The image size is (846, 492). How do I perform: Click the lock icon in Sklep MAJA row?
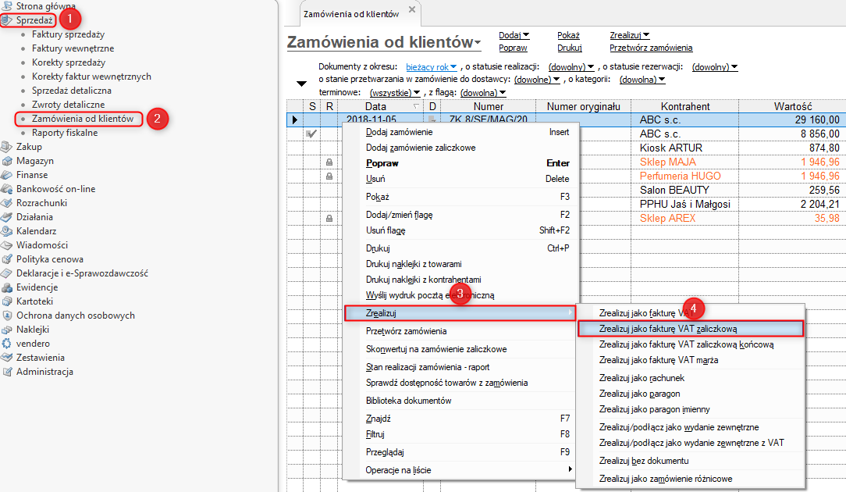(x=329, y=162)
